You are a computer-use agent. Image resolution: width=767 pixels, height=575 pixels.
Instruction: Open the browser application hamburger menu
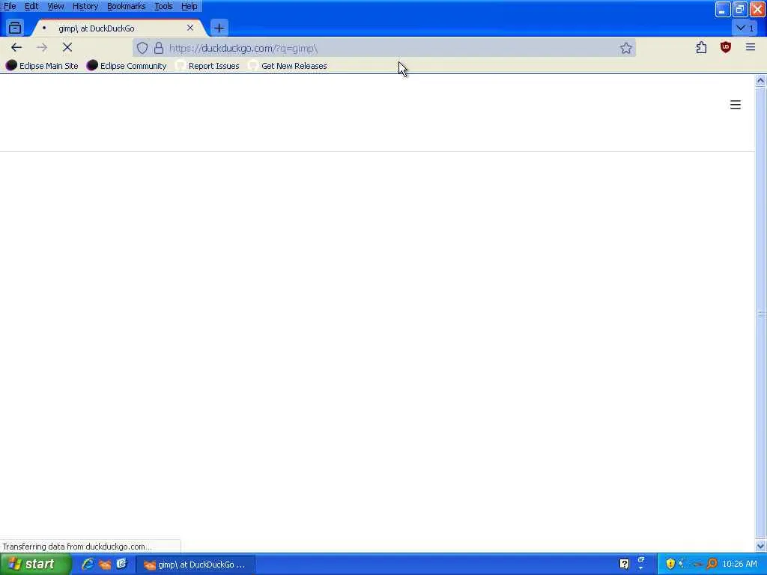[x=751, y=47]
